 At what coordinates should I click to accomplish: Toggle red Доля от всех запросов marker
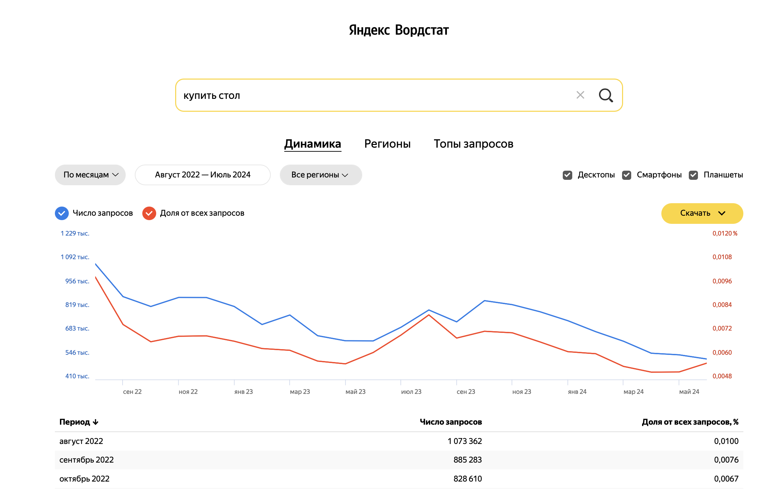(149, 213)
